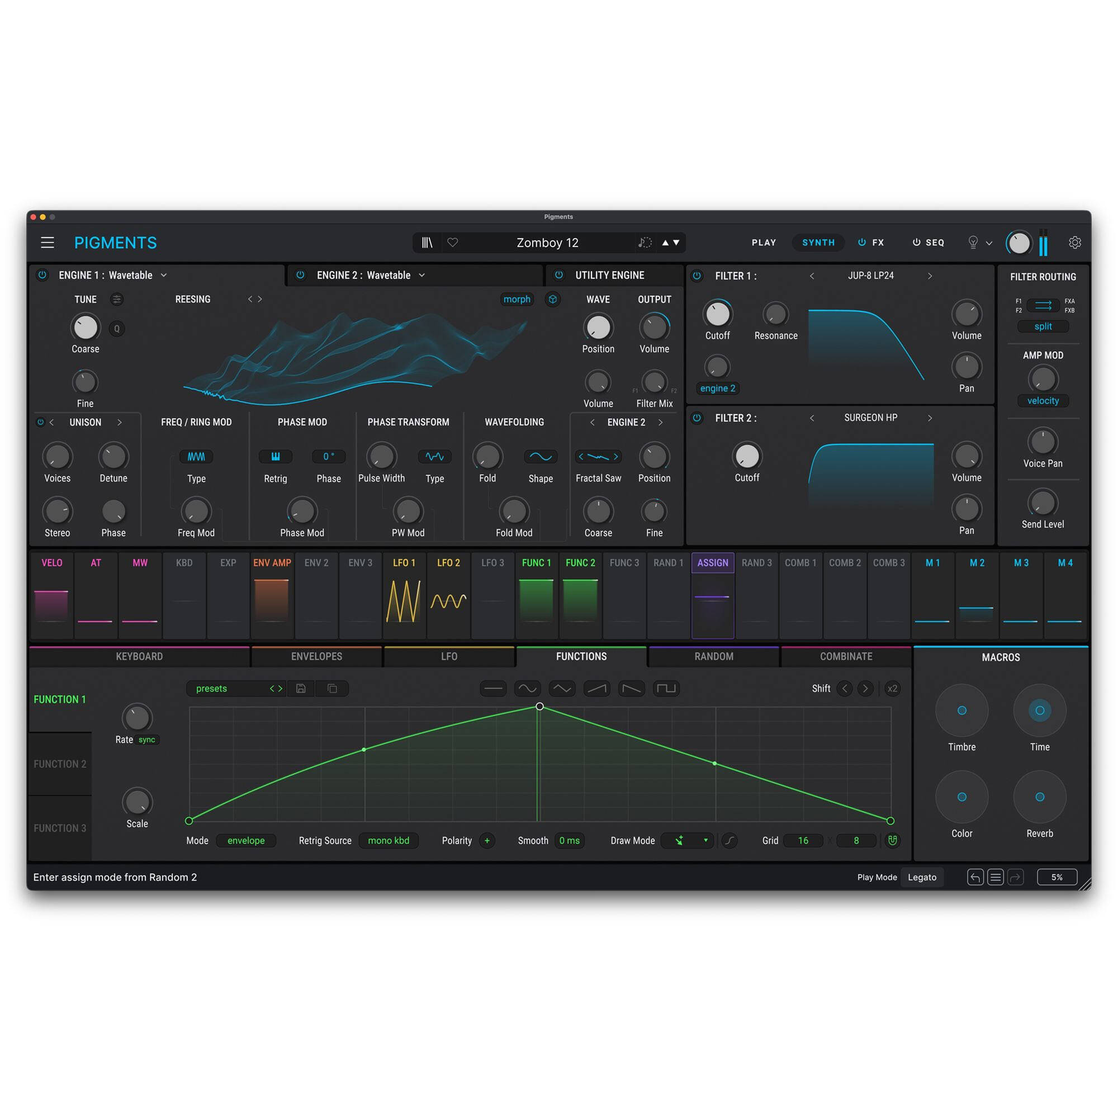Select the ramp up function shape
Viewport: 1118px width, 1118px height.
pyautogui.click(x=596, y=688)
